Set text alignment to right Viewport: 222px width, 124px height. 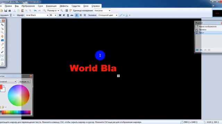point(85,15)
